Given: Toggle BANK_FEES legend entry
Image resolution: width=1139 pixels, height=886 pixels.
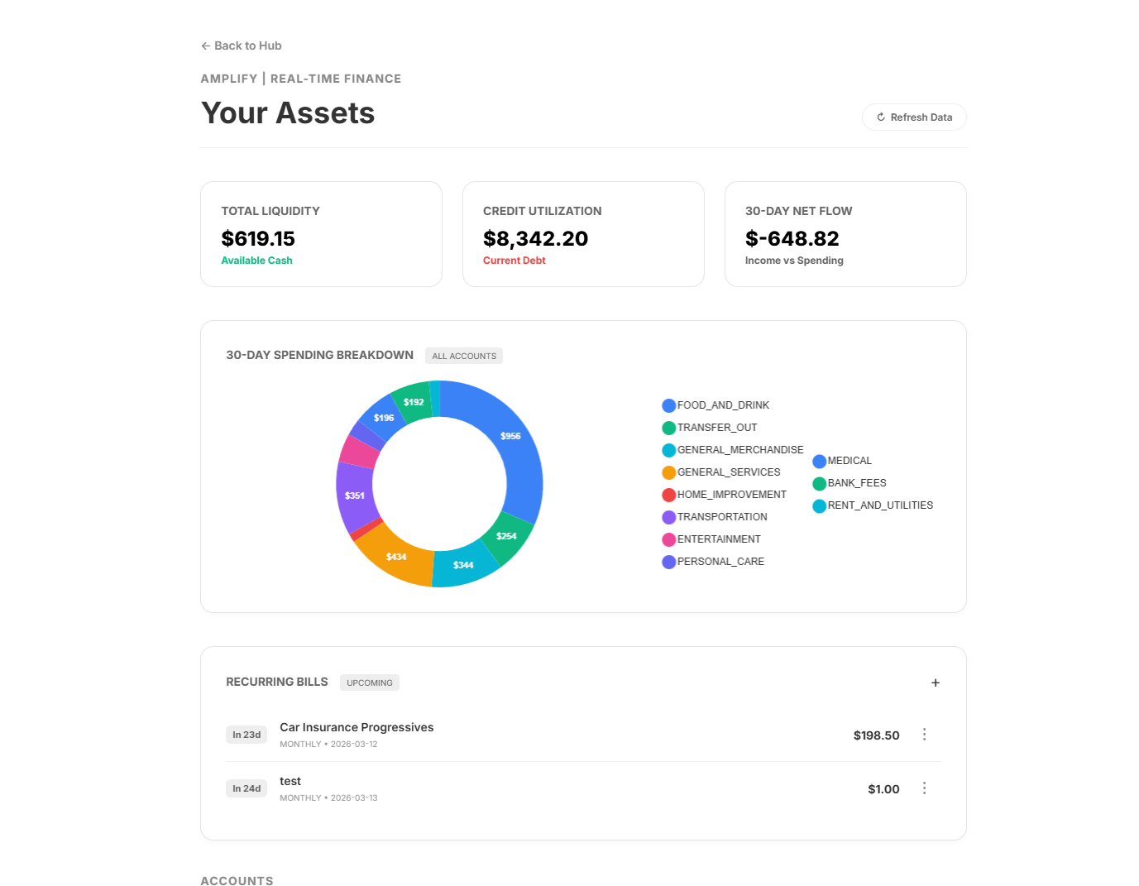Looking at the screenshot, I should [x=849, y=483].
